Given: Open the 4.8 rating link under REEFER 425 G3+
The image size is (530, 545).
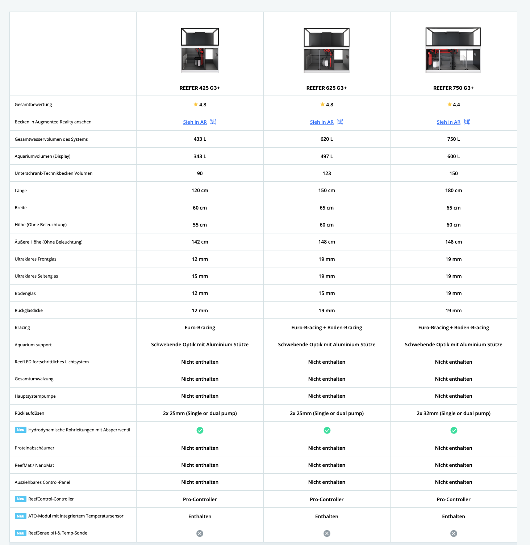Looking at the screenshot, I should [x=203, y=105].
